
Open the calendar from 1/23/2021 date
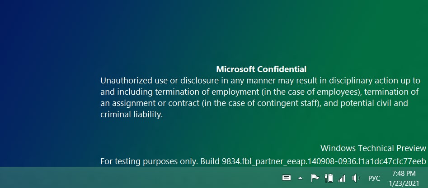click(x=404, y=183)
